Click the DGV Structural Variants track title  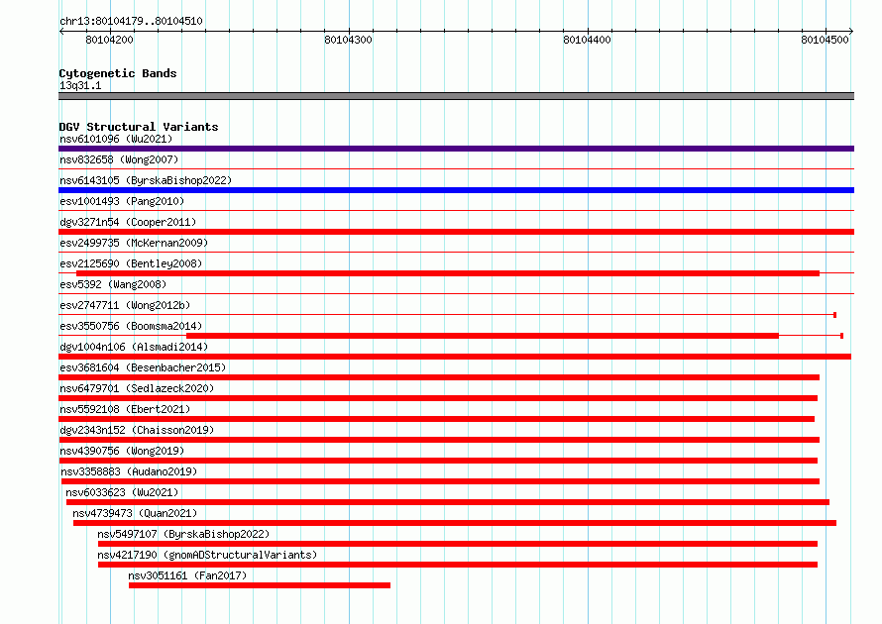(x=139, y=127)
